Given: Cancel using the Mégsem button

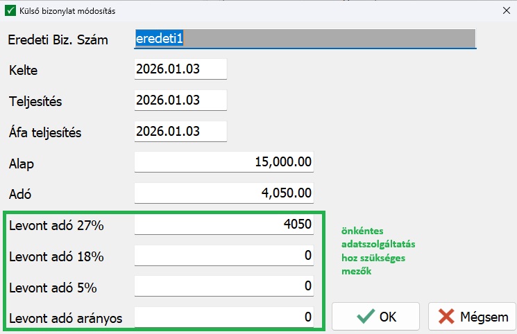Looking at the screenshot, I should 473,317.
